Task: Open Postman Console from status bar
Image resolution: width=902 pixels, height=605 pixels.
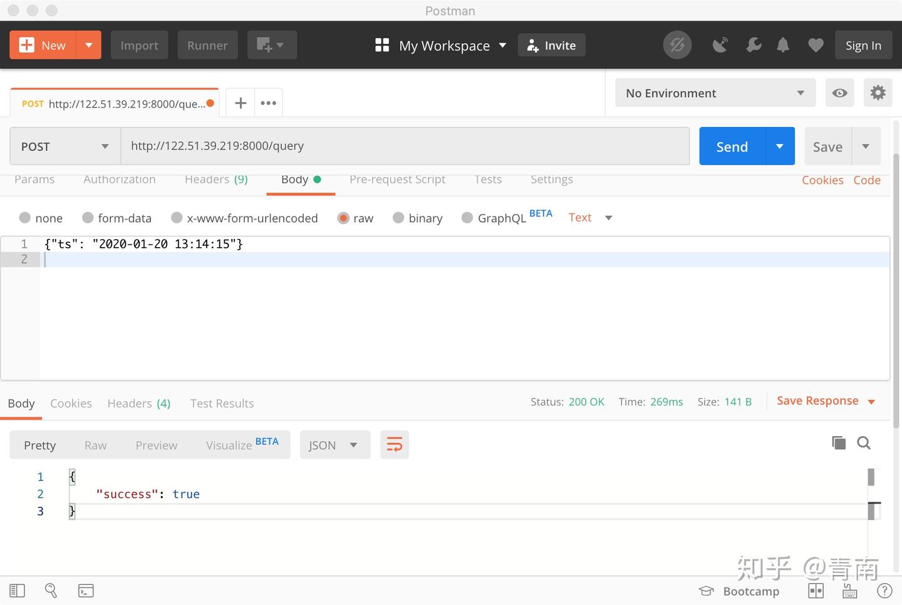Action: [86, 590]
